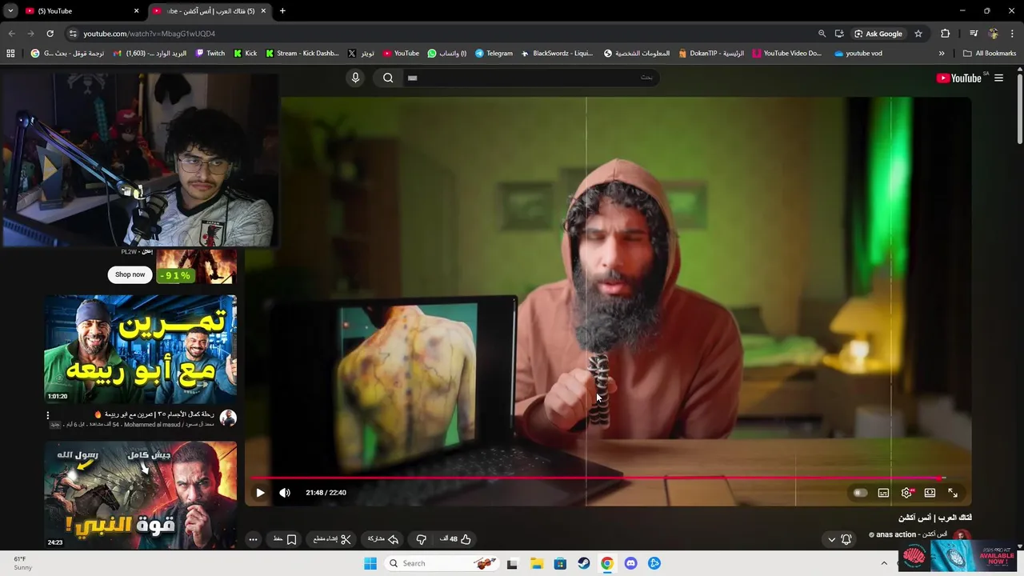Open the zoom magnifier in address bar
The width and height of the screenshot is (1024, 576).
pyautogui.click(x=822, y=34)
